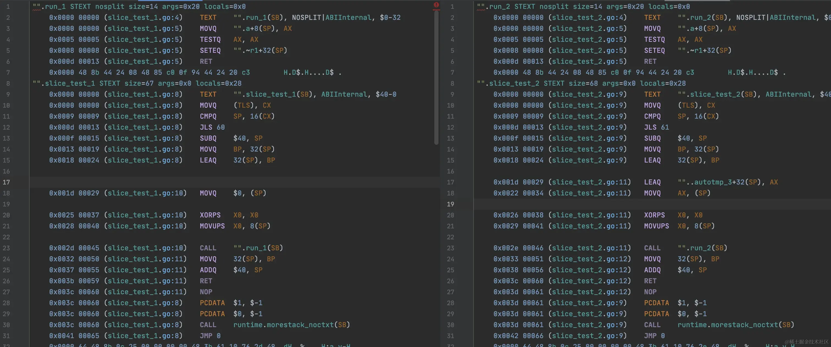This screenshot has height=347, width=831.
Task: Click line number 23 in the right gutter
Action: (x=450, y=248)
